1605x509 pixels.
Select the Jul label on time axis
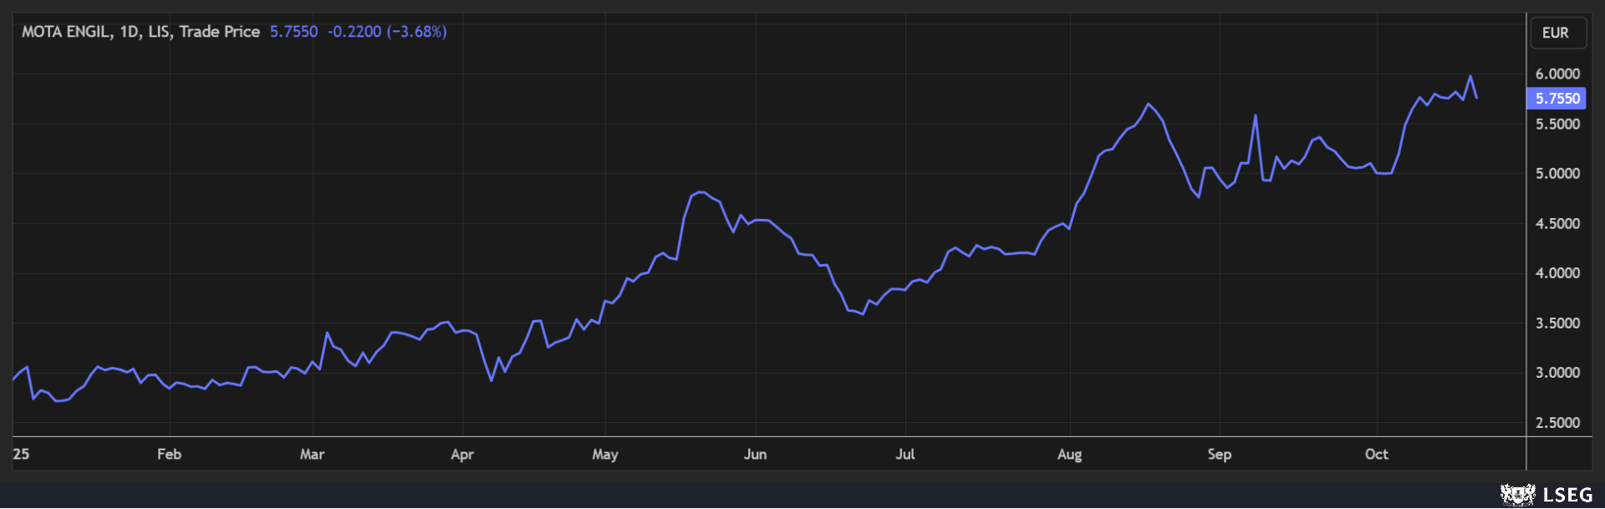coord(905,454)
